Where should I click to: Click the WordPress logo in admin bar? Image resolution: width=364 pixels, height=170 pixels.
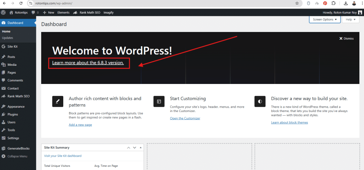[3, 12]
